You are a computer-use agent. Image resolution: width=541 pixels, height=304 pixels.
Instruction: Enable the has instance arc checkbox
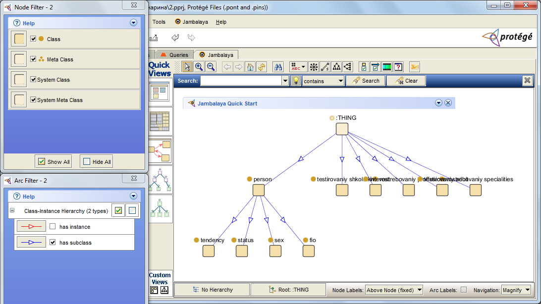53,226
